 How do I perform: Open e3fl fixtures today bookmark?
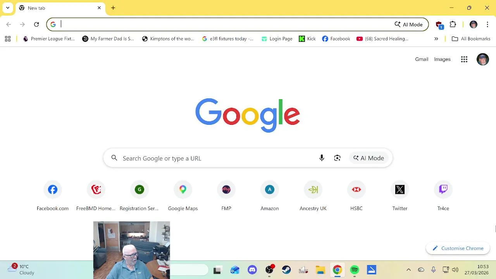tap(228, 39)
